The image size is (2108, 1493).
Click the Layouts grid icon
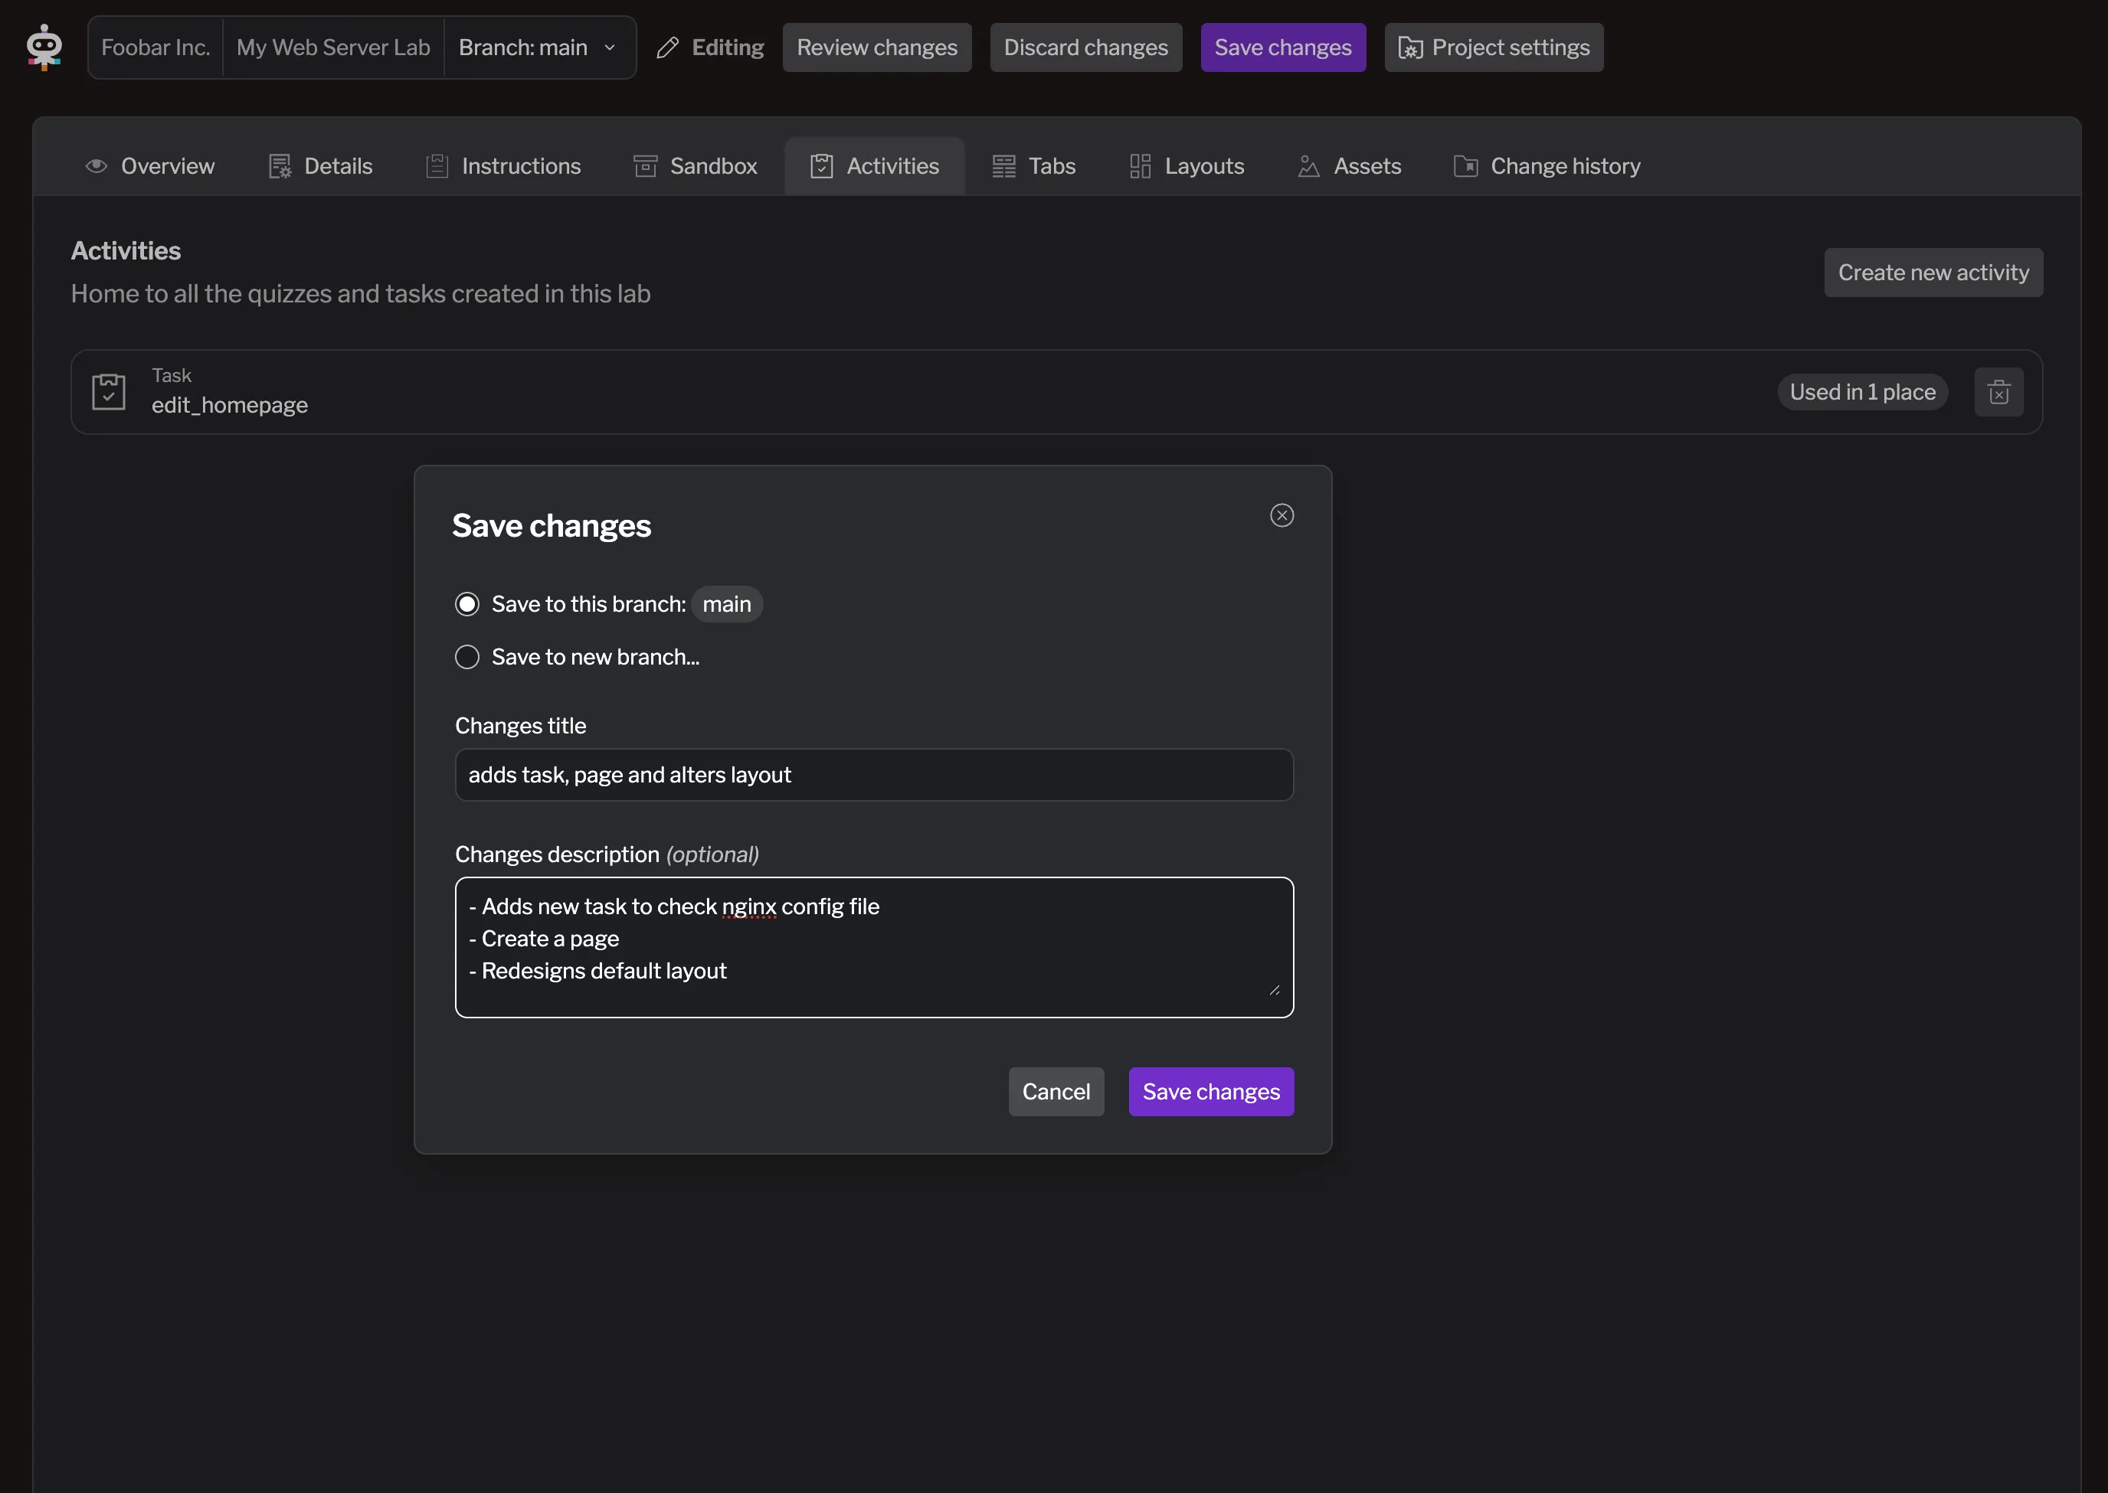[1141, 166]
